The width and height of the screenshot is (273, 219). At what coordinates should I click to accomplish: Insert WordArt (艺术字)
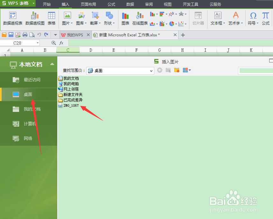[236, 18]
